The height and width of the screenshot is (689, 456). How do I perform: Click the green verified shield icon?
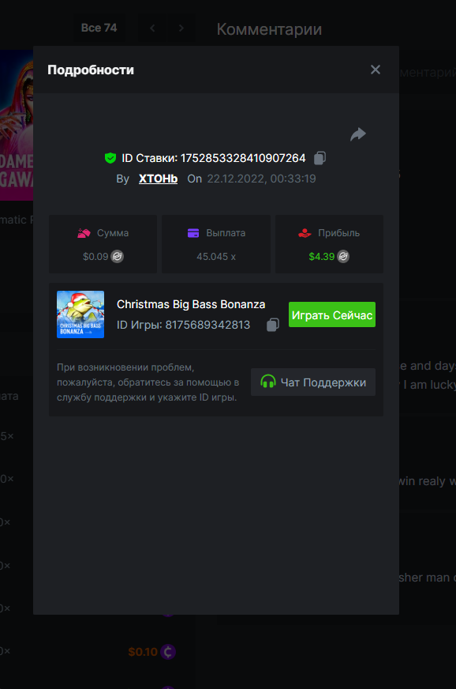click(x=110, y=158)
